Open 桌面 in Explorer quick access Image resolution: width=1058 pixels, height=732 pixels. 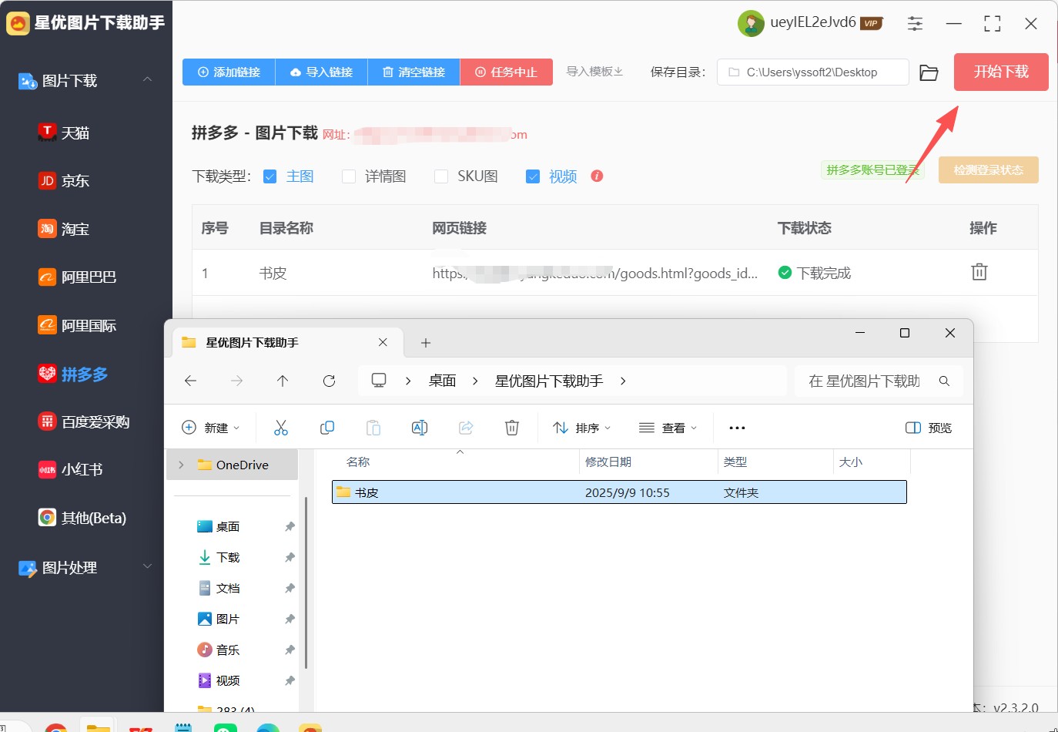coord(228,526)
